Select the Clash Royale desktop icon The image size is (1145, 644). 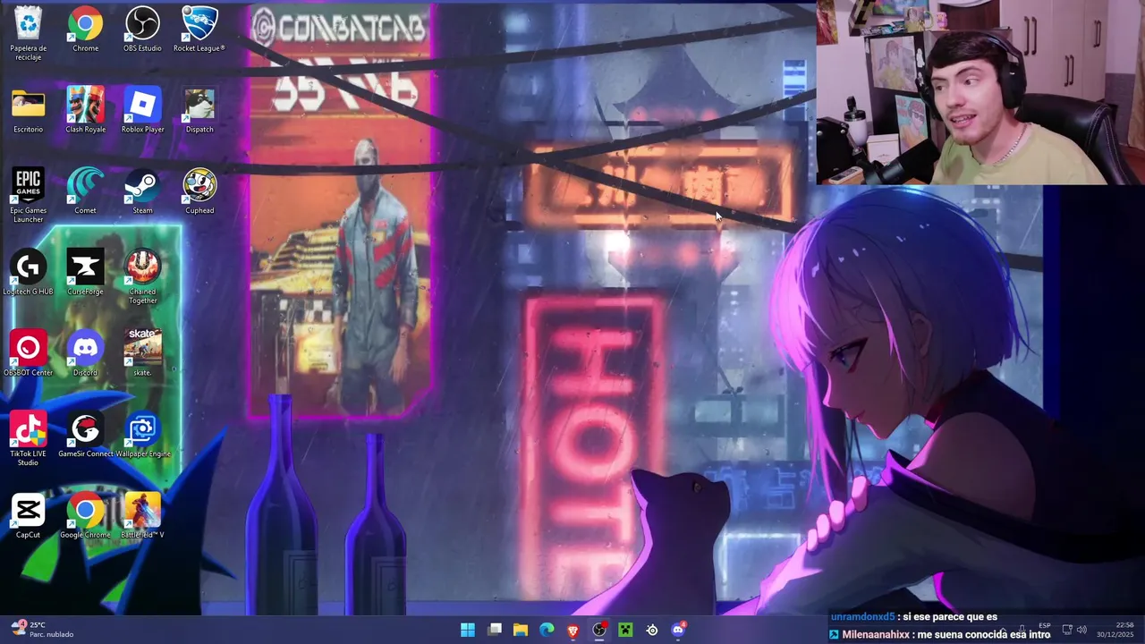85,110
